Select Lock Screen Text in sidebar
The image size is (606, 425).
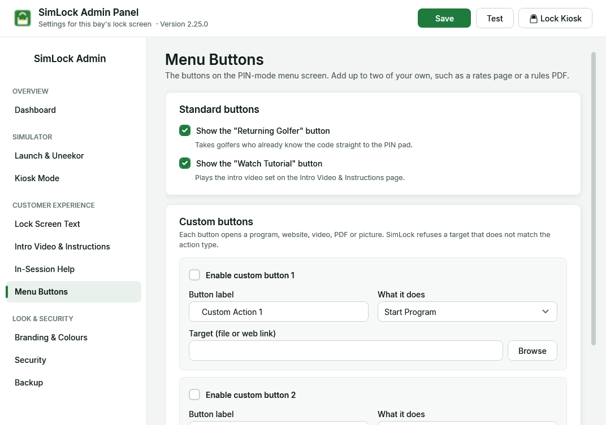coord(73,224)
